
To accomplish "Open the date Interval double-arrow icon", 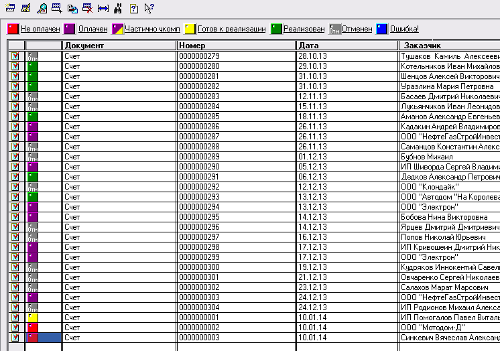I will click(x=103, y=8).
